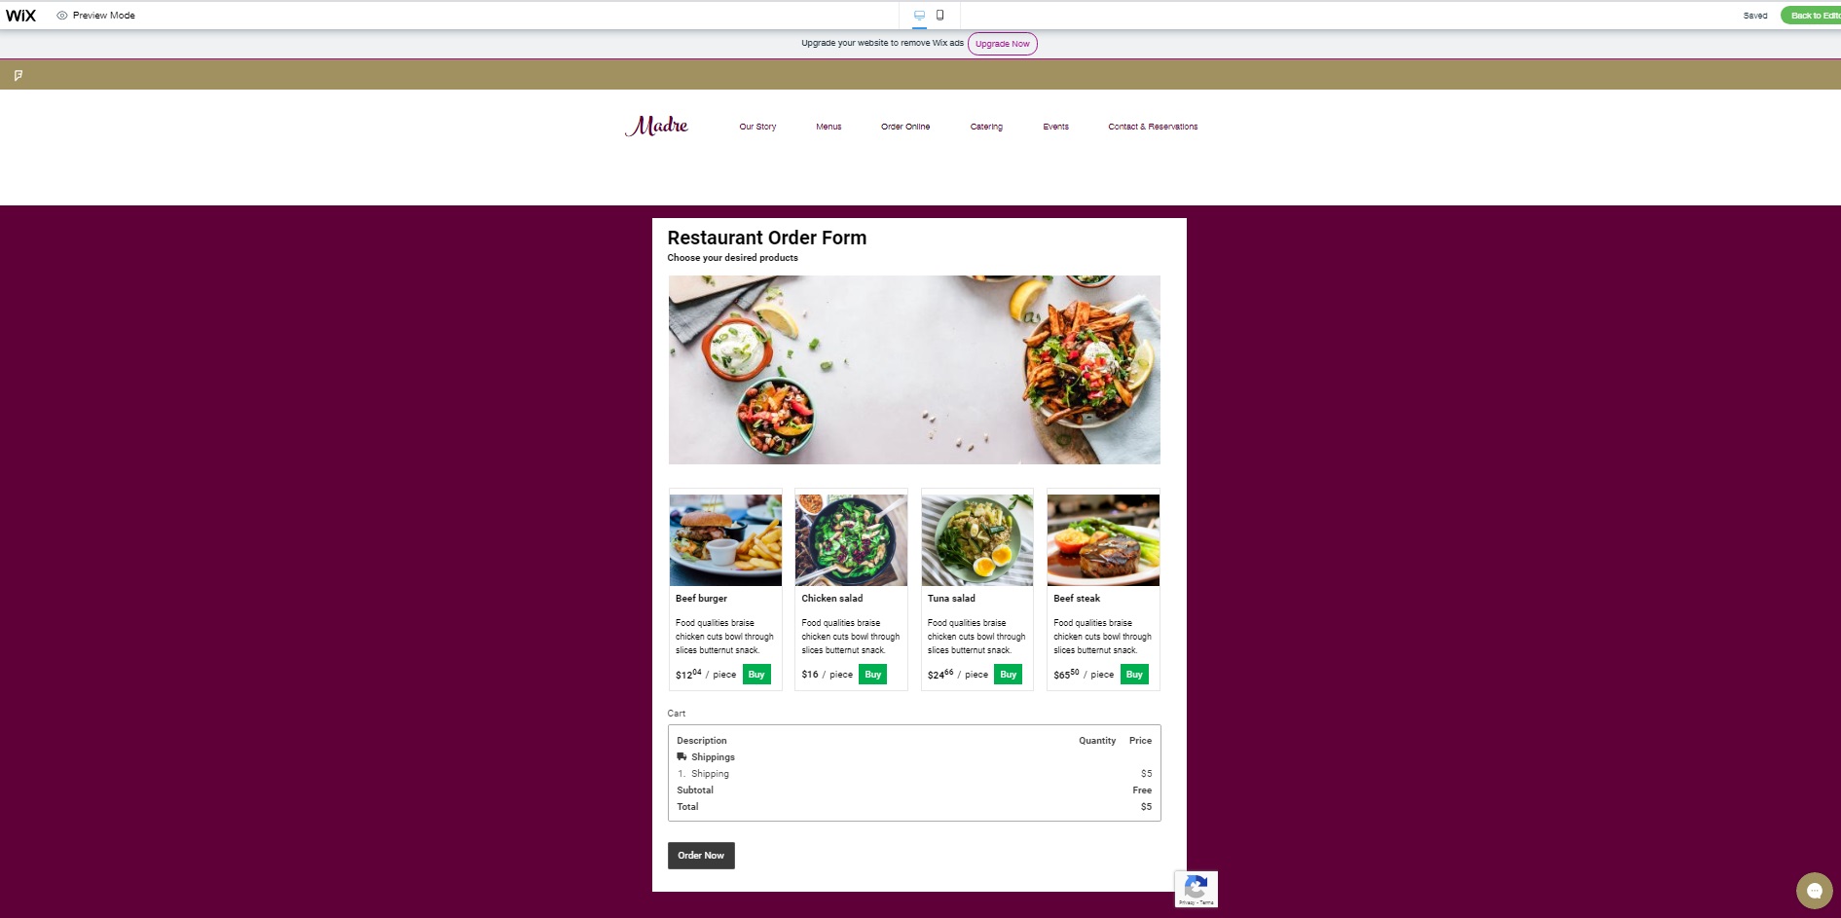This screenshot has width=1841, height=918.
Task: Click the Madre restaurant logo
Action: point(656,126)
